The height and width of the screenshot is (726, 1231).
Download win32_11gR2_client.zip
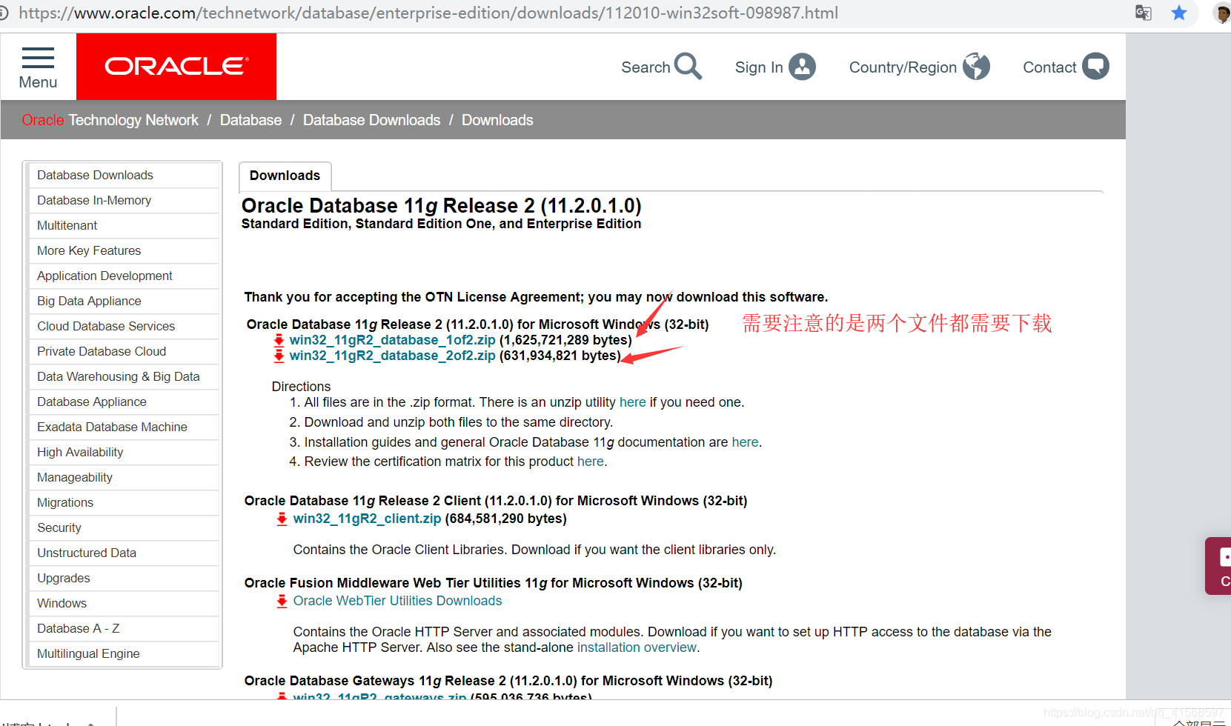pos(367,519)
